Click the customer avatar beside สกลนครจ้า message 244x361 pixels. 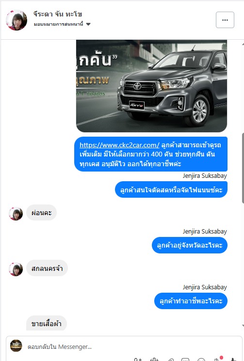(16, 269)
